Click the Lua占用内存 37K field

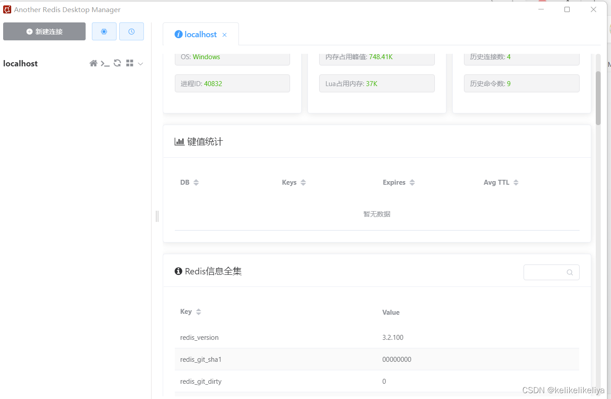[377, 83]
